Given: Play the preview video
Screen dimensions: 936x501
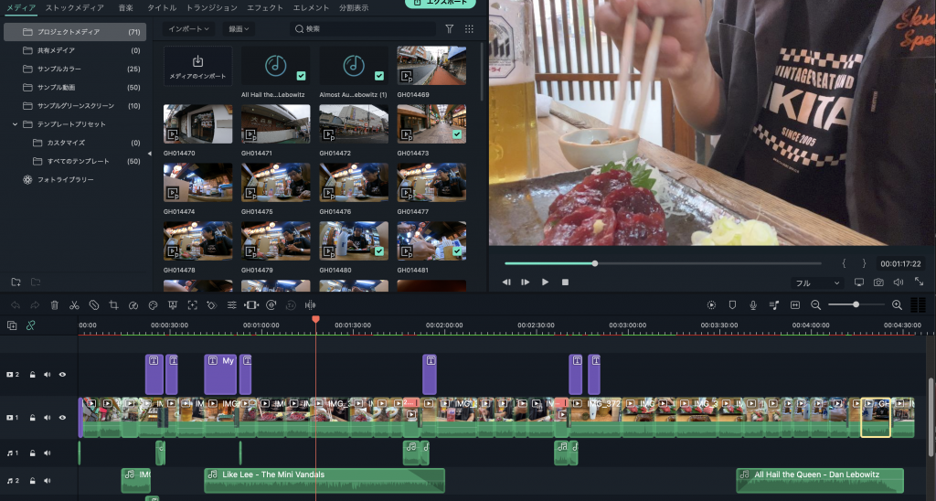Looking at the screenshot, I should pos(545,282).
